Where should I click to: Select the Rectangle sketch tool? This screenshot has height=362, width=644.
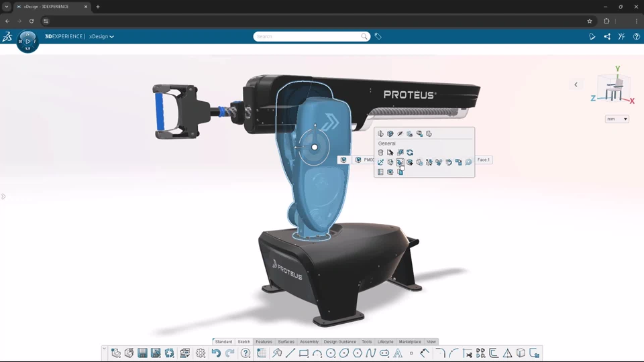(304, 353)
